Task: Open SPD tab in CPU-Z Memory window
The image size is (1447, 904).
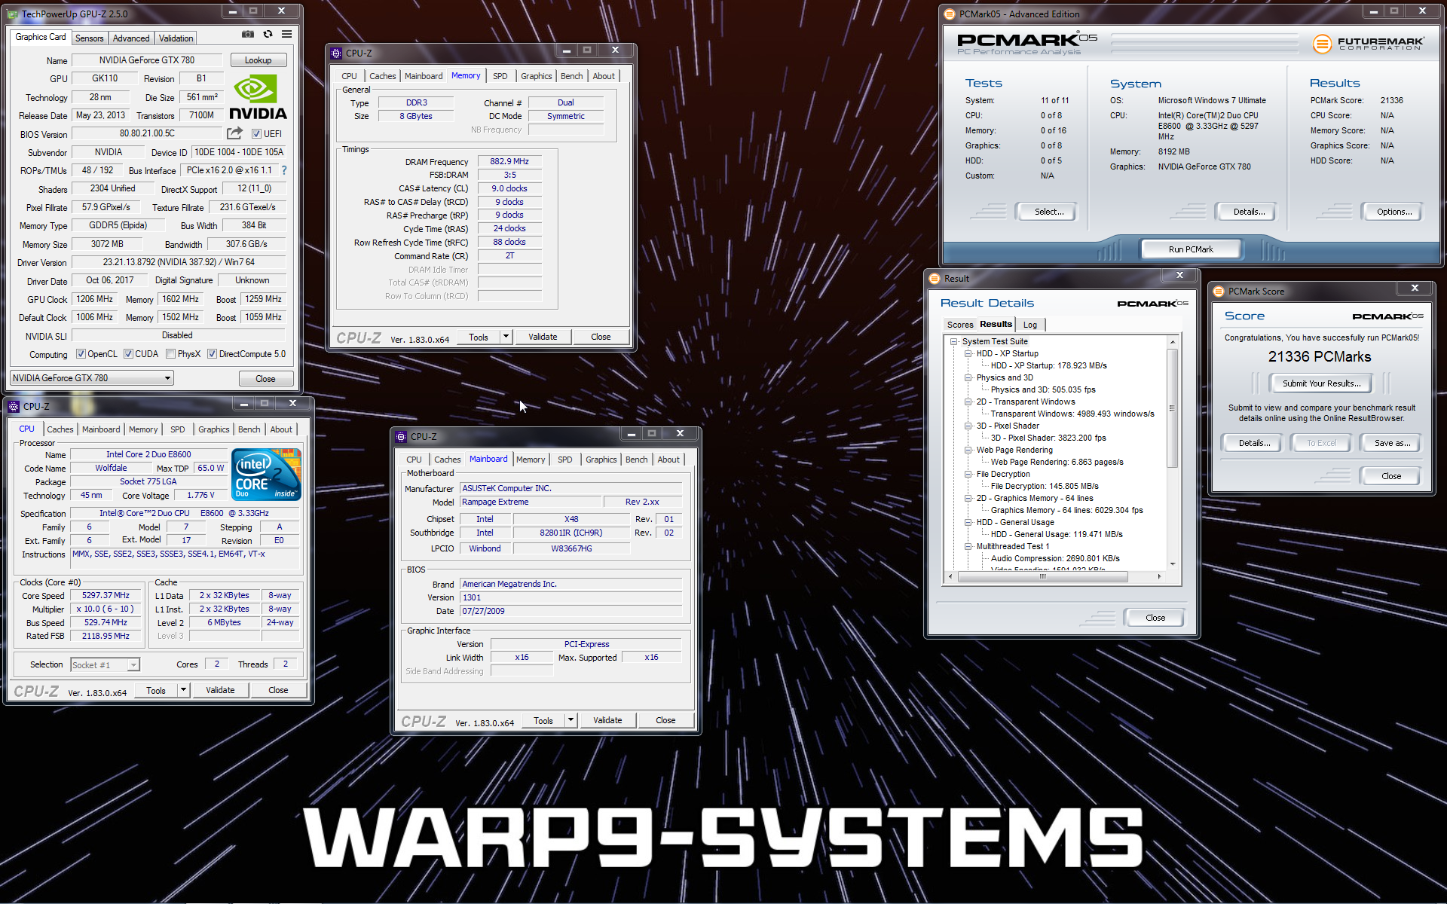Action: [x=500, y=76]
